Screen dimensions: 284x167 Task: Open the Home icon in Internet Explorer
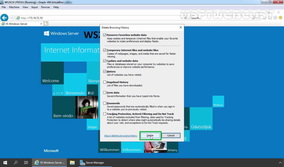(x=265, y=18)
